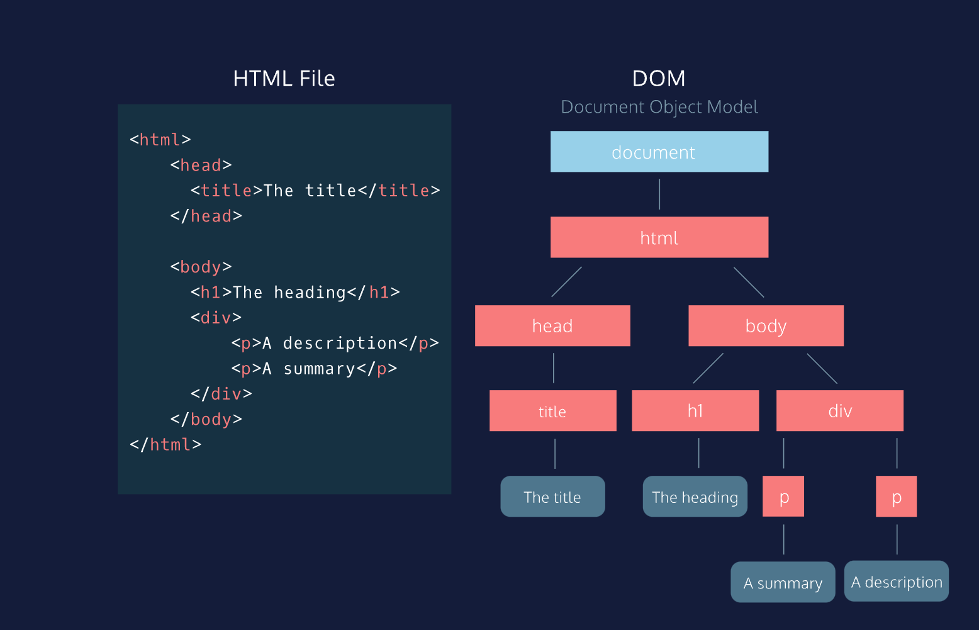Click the p node above A summary
Viewport: 979px width, 630px height.
pyautogui.click(x=783, y=497)
